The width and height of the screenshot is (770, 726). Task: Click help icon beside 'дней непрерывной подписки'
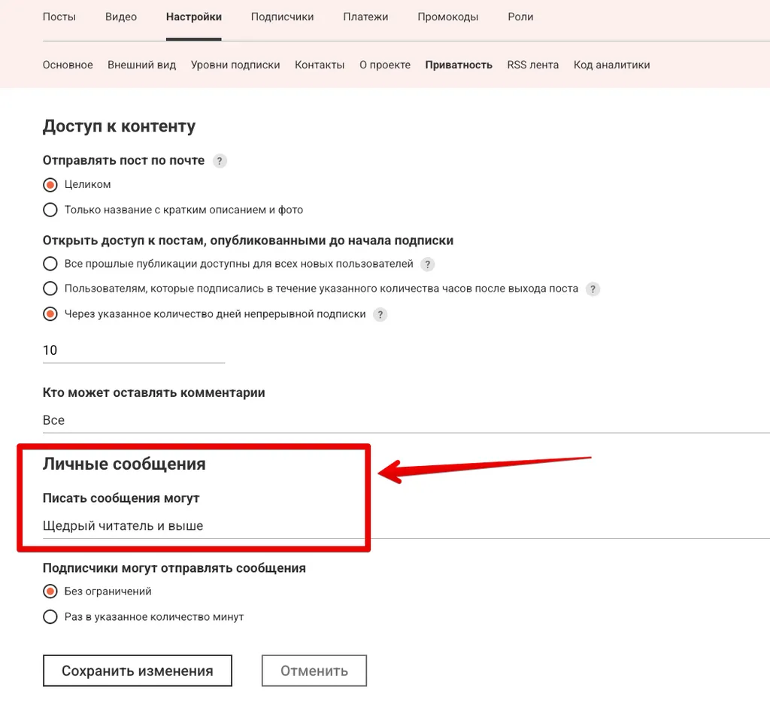click(380, 315)
